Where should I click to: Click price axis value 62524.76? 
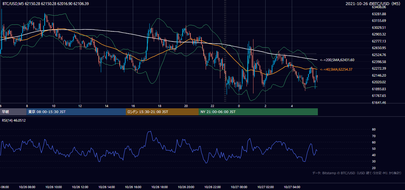(379, 55)
